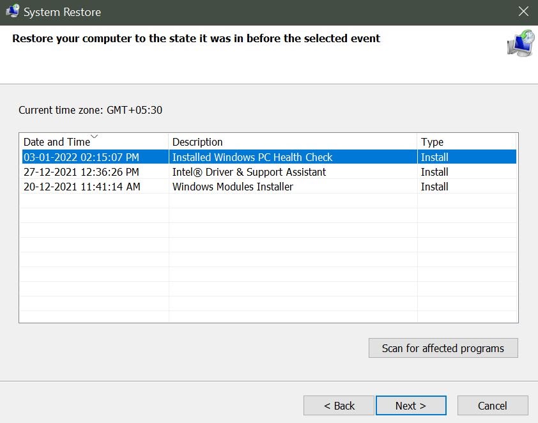Click the 'Current time zone: GMT+05:30' label

[x=90, y=110]
